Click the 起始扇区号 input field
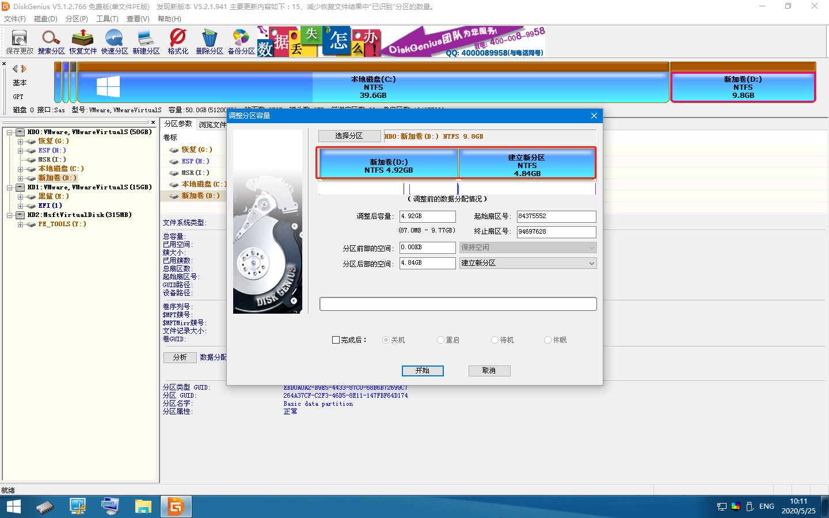The image size is (829, 518). pos(557,216)
